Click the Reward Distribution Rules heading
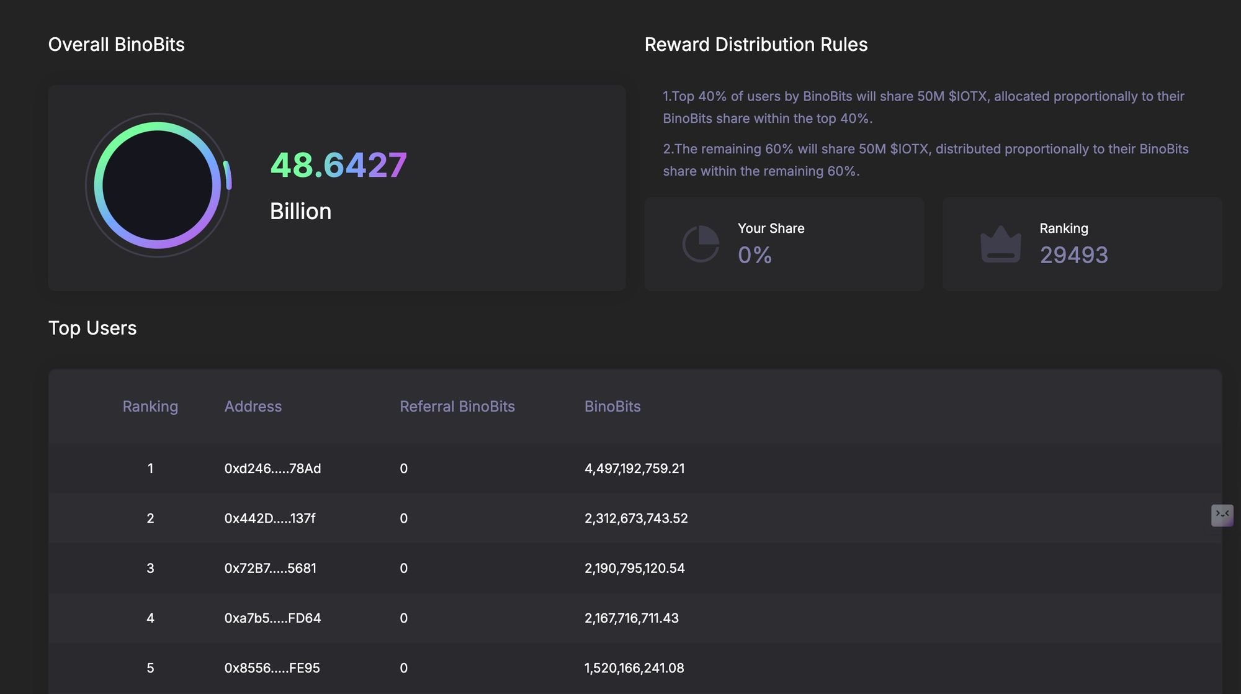 755,45
